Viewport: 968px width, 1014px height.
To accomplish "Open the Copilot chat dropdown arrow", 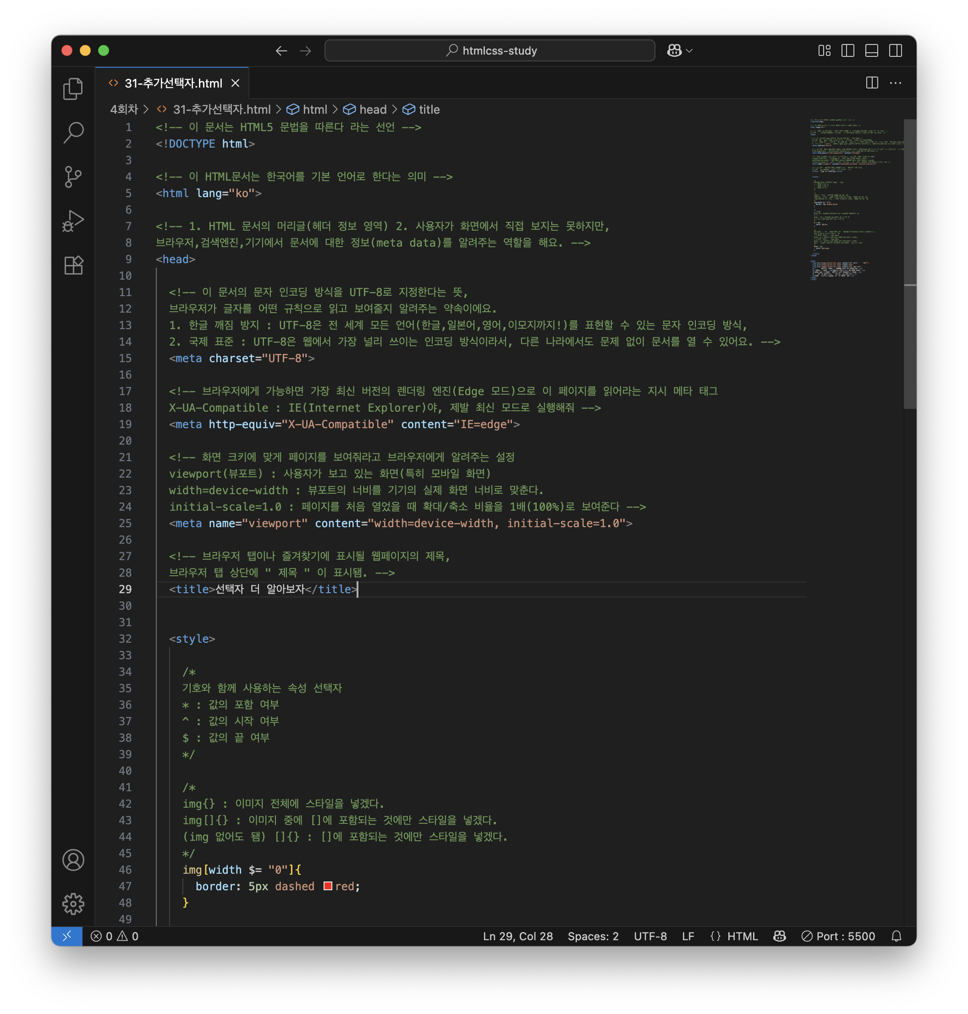I will [x=689, y=50].
